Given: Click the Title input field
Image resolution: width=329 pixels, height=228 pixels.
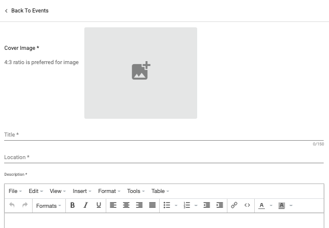Looking at the screenshot, I should 164,135.
